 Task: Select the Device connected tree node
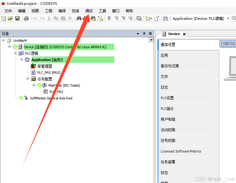click(65, 47)
